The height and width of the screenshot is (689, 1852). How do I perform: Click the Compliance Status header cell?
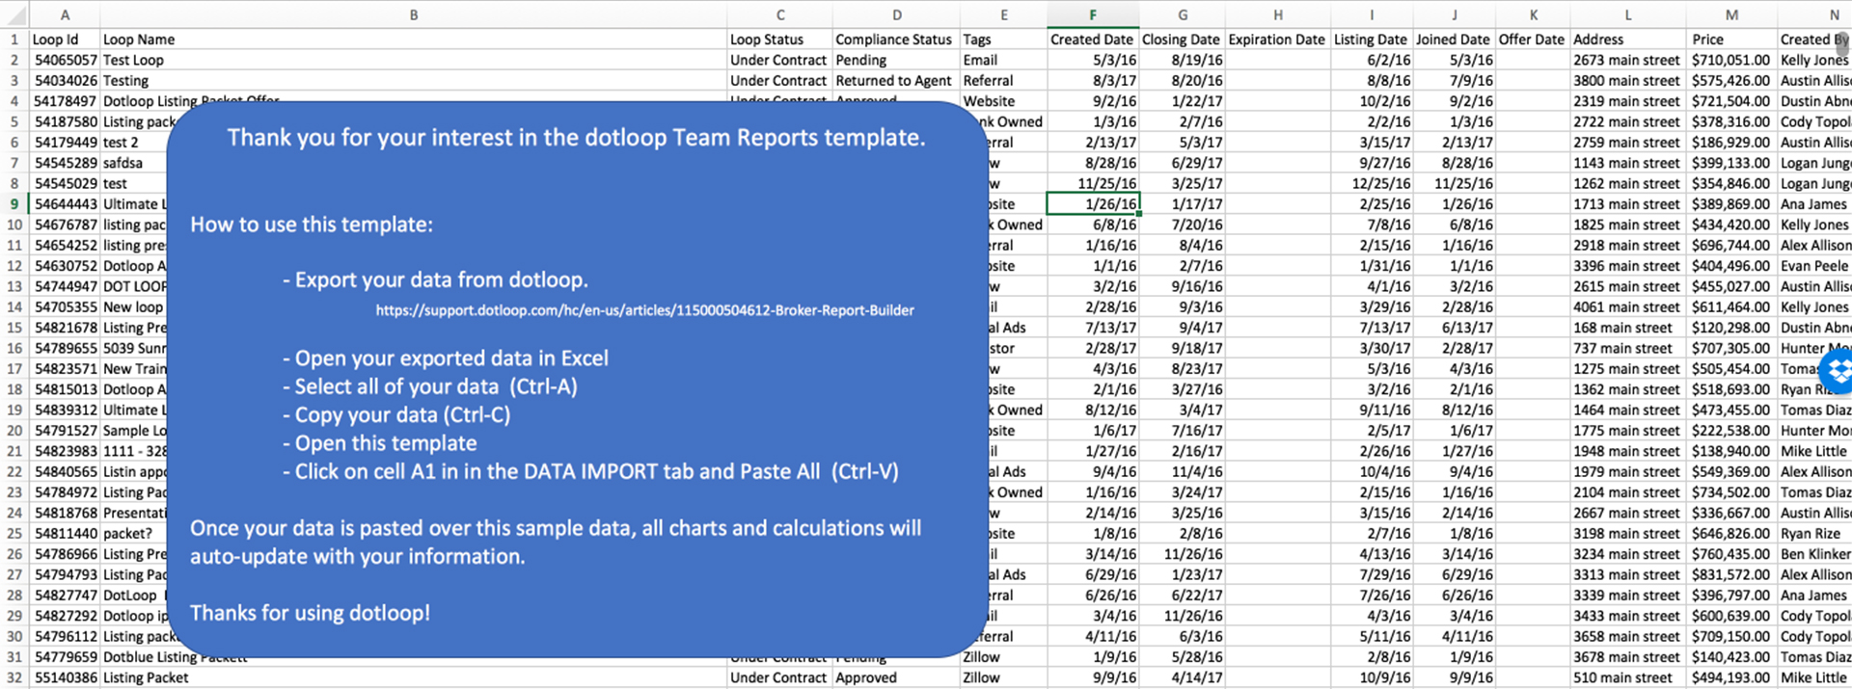tap(896, 40)
